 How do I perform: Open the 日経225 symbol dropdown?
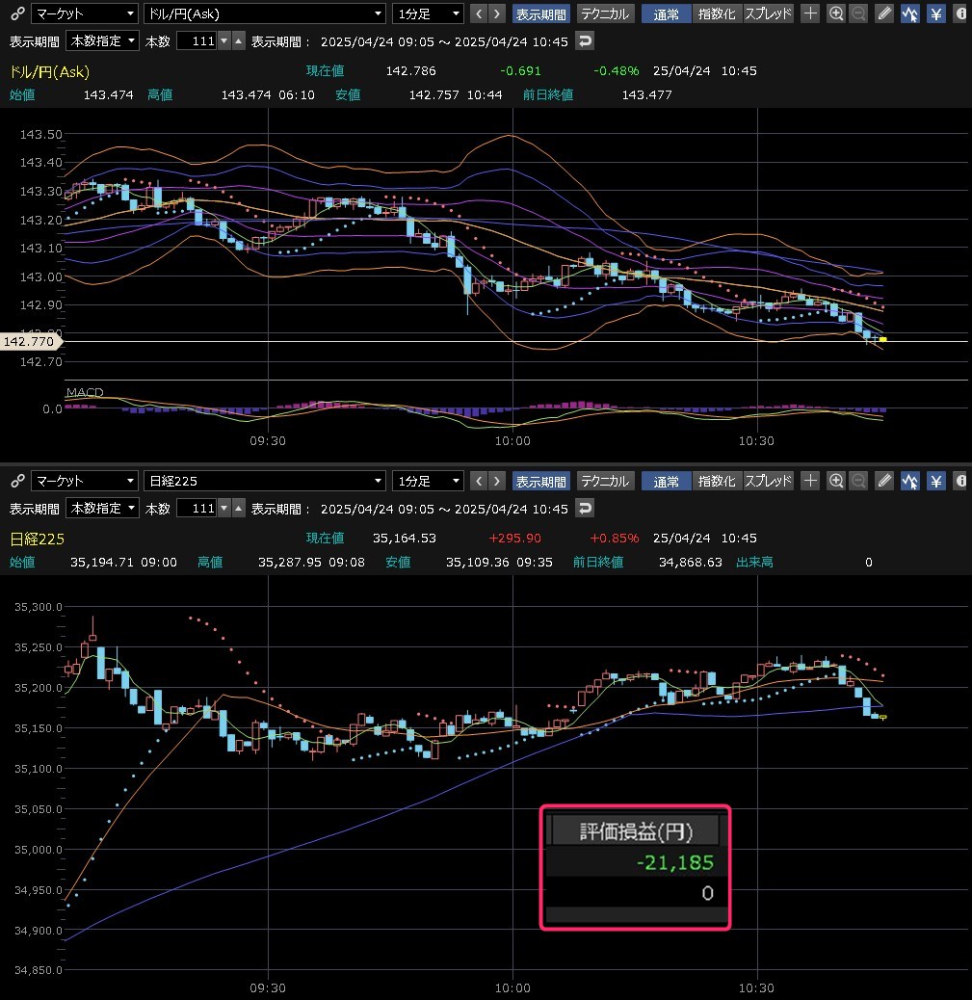point(265,480)
